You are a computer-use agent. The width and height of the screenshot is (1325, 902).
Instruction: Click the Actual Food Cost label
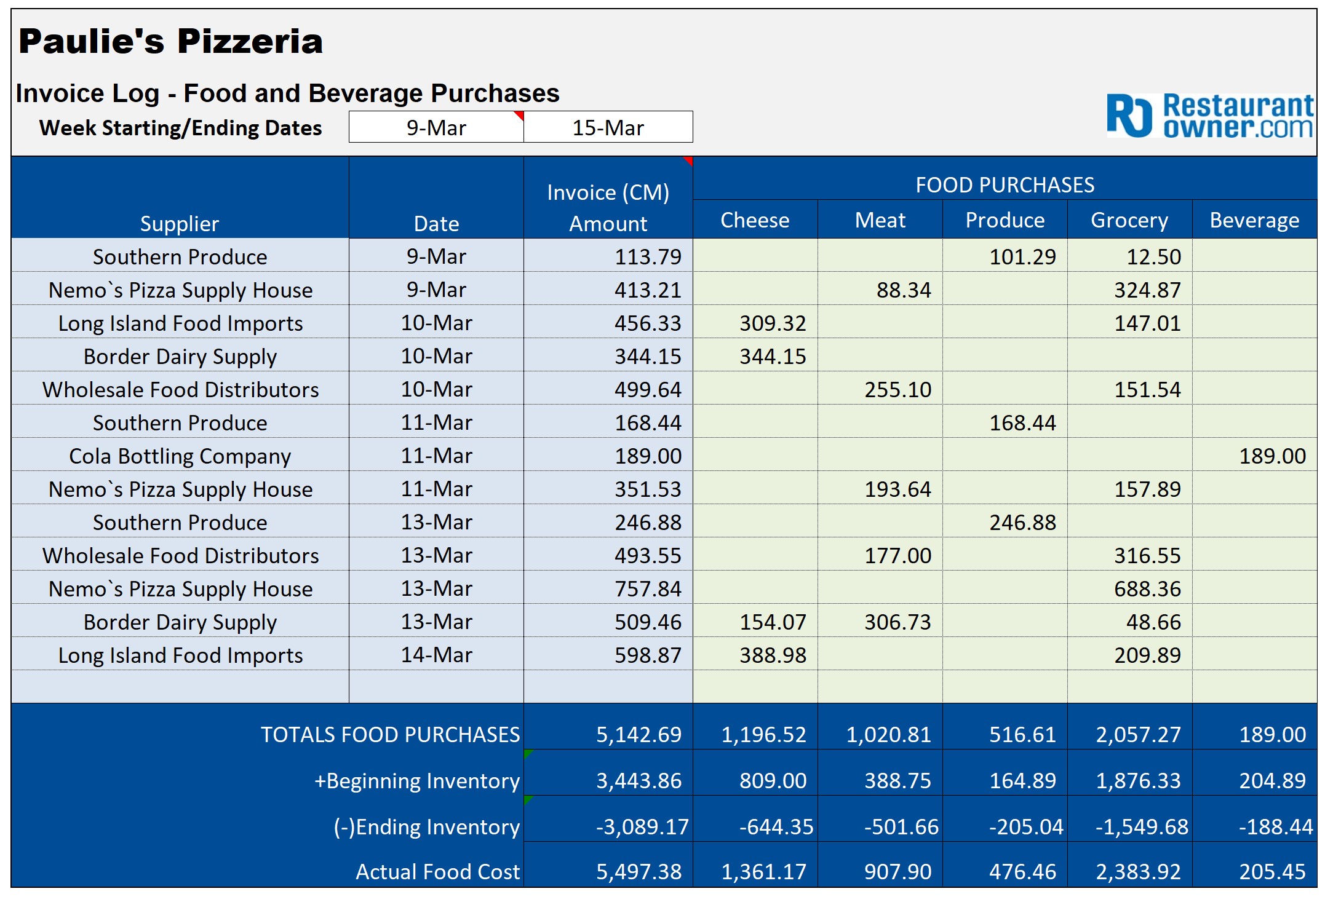tap(437, 871)
